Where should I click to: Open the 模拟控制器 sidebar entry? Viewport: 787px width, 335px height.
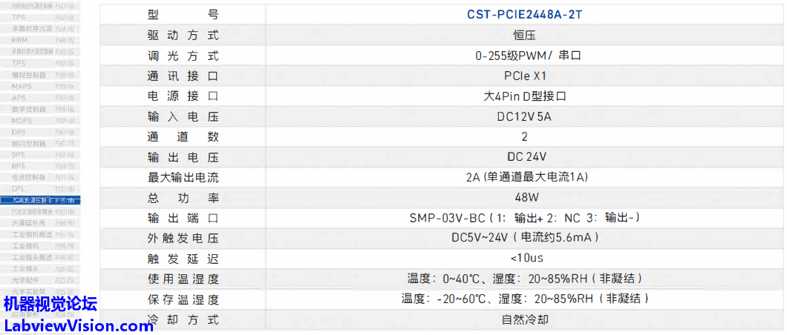pyautogui.click(x=29, y=75)
